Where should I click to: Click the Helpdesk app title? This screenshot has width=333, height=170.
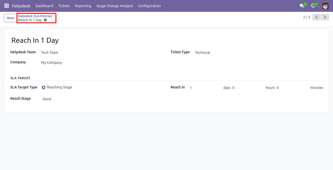[21, 6]
